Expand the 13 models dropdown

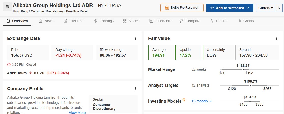[x=202, y=101]
